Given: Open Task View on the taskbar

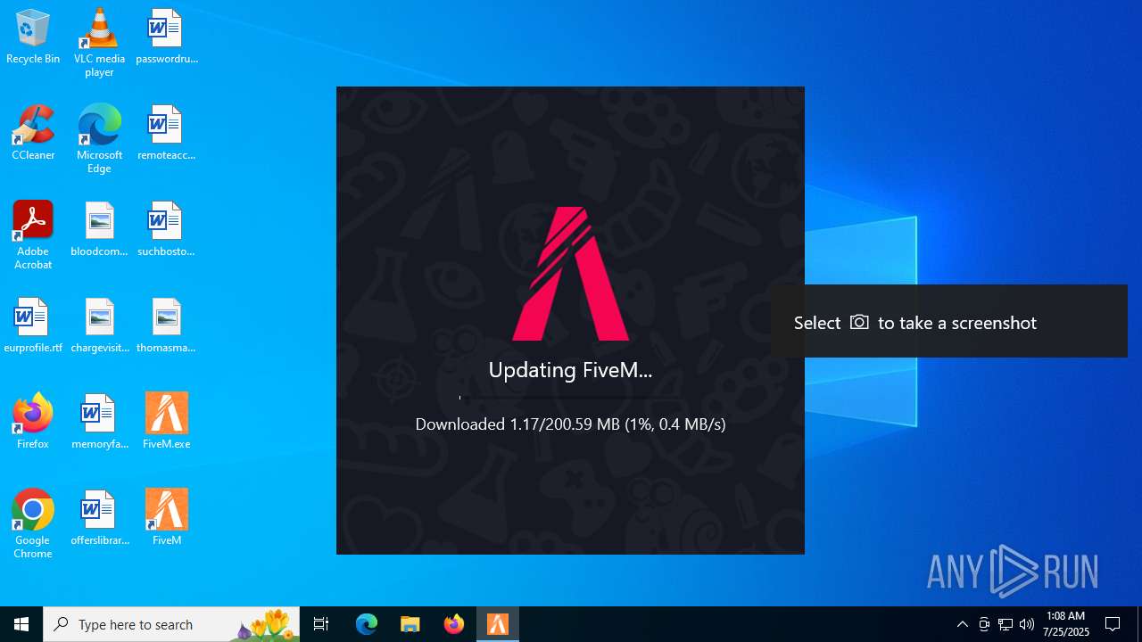Looking at the screenshot, I should tap(321, 624).
